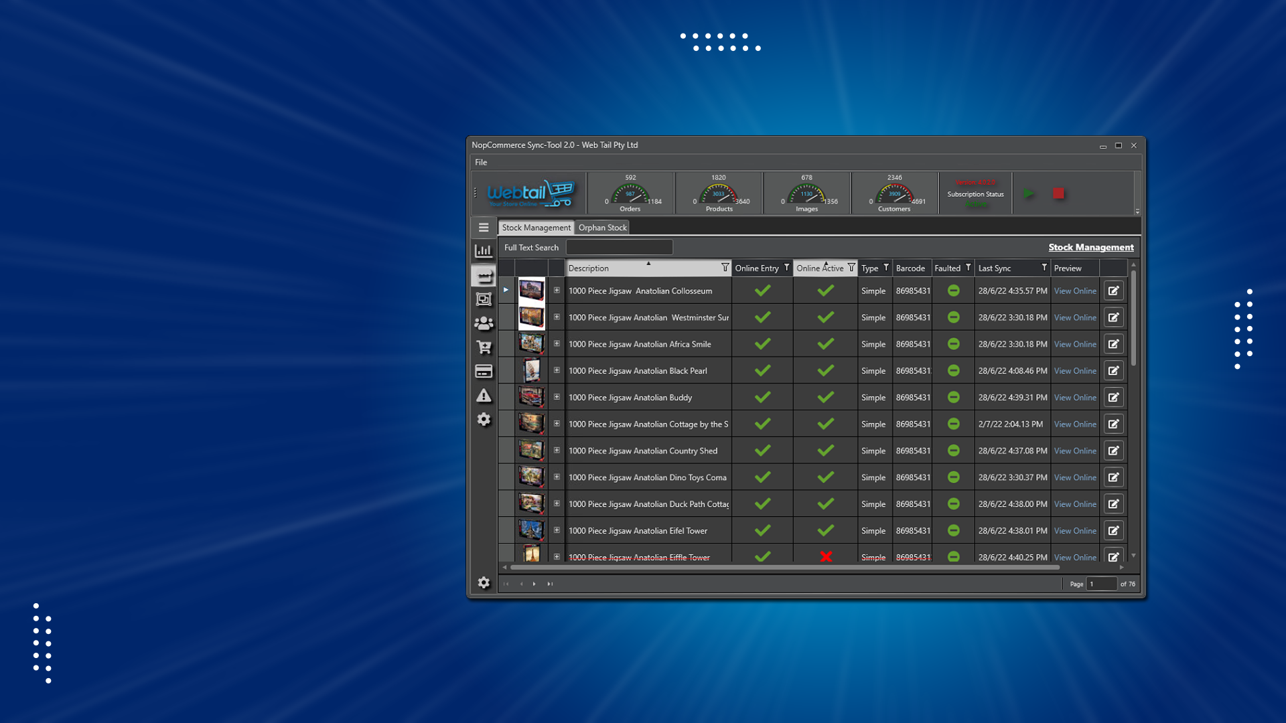Edit the Anatolian Collosseum product entry

click(x=1113, y=291)
